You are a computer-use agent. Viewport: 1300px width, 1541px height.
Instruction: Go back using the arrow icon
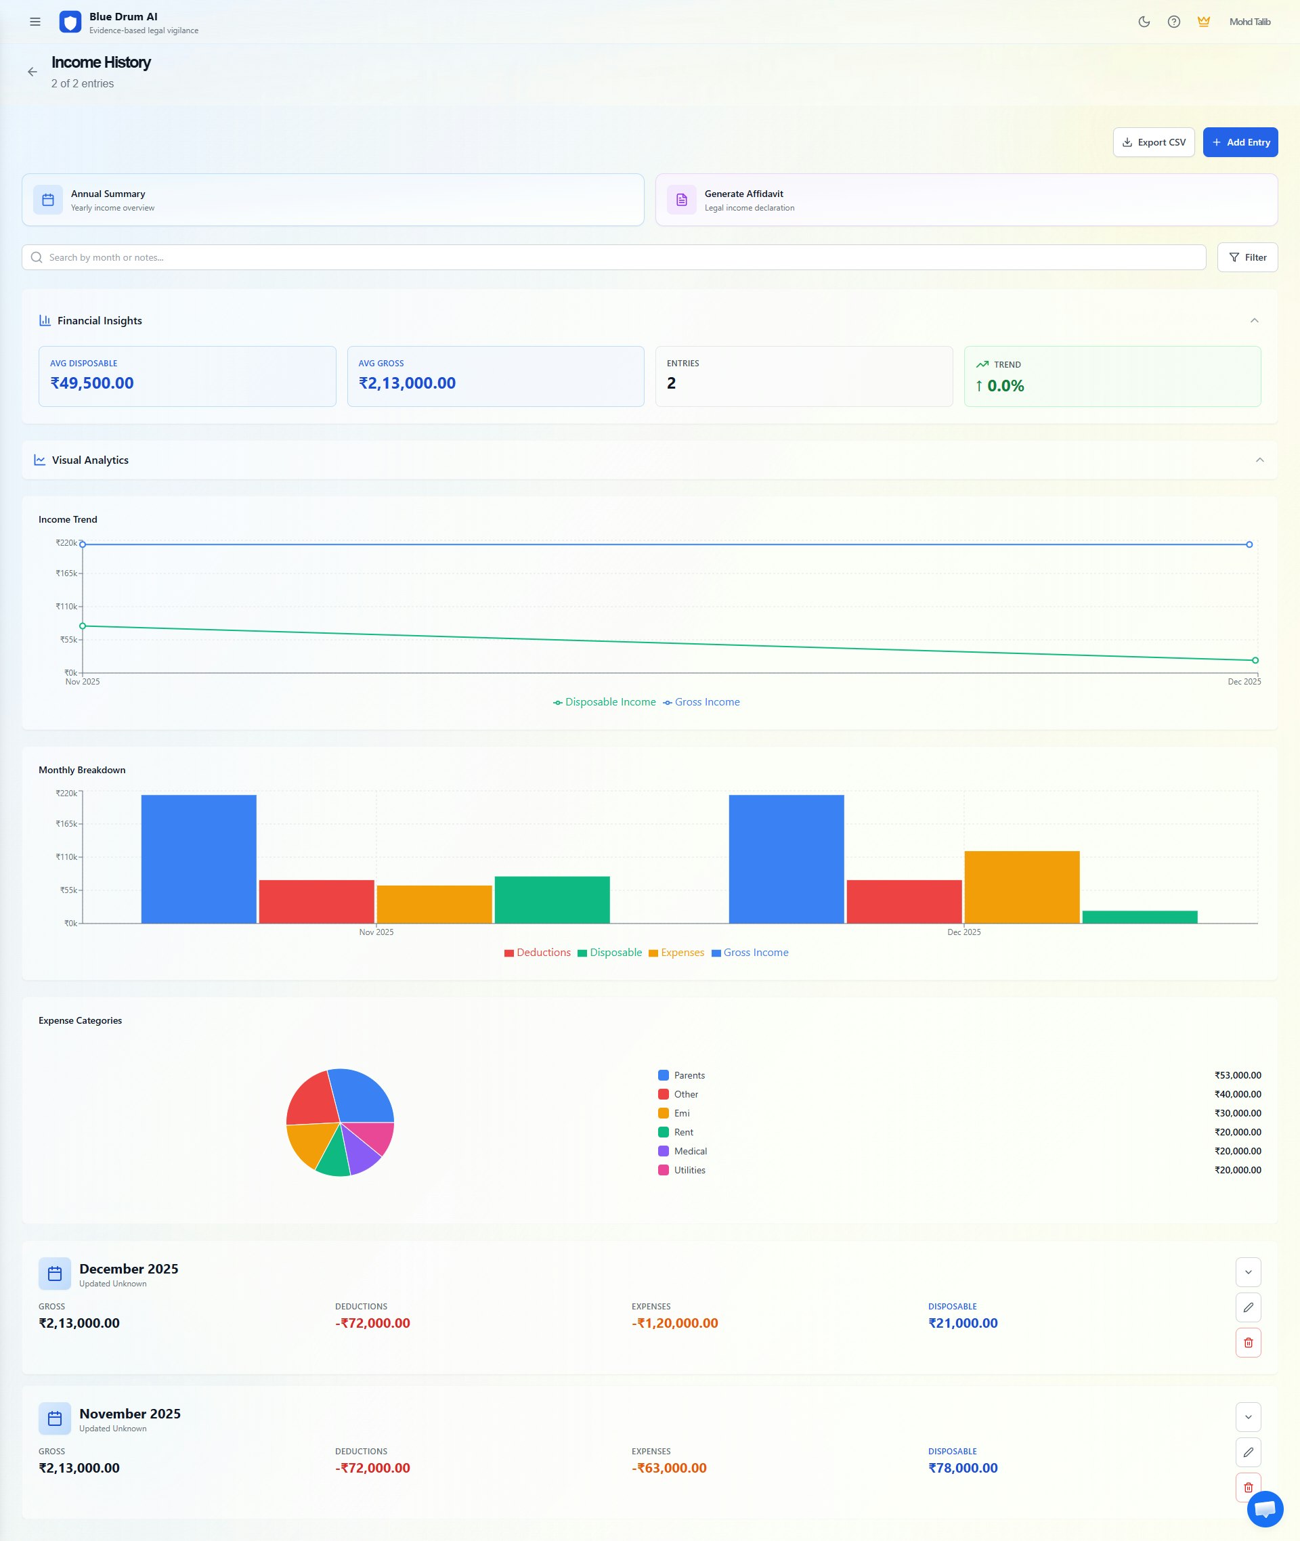click(32, 72)
